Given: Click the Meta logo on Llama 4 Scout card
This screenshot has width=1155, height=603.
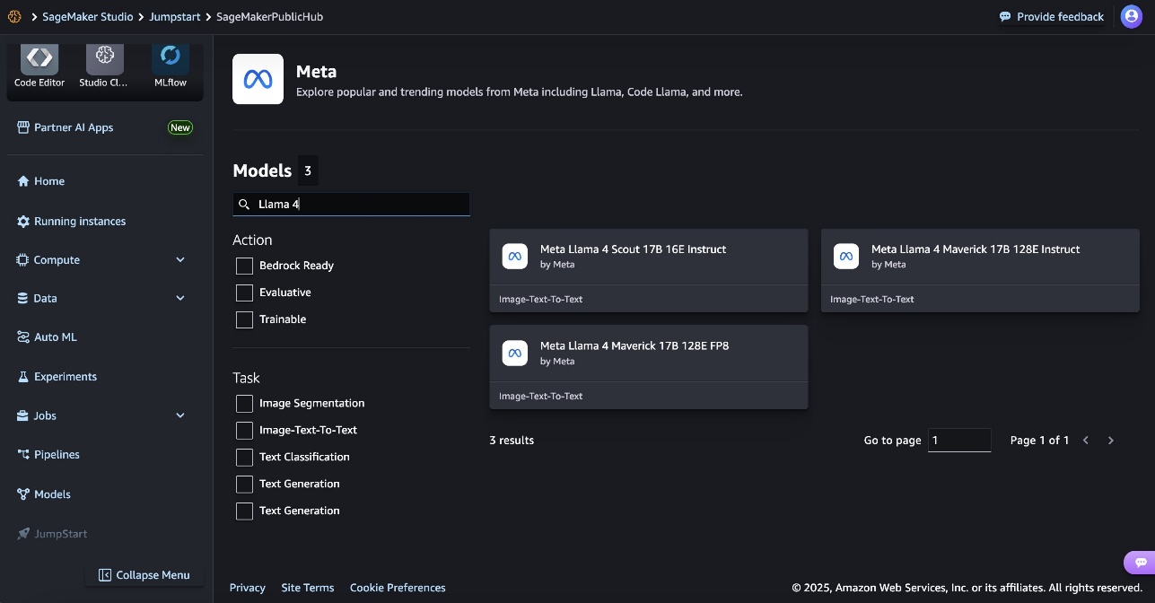Looking at the screenshot, I should point(515,257).
